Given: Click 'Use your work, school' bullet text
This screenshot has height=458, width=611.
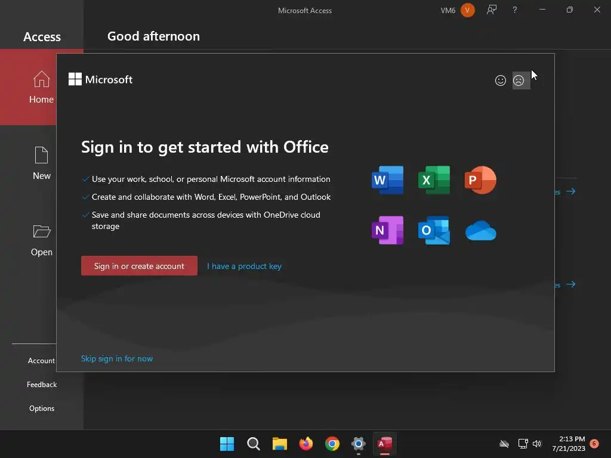Looking at the screenshot, I should (x=211, y=179).
